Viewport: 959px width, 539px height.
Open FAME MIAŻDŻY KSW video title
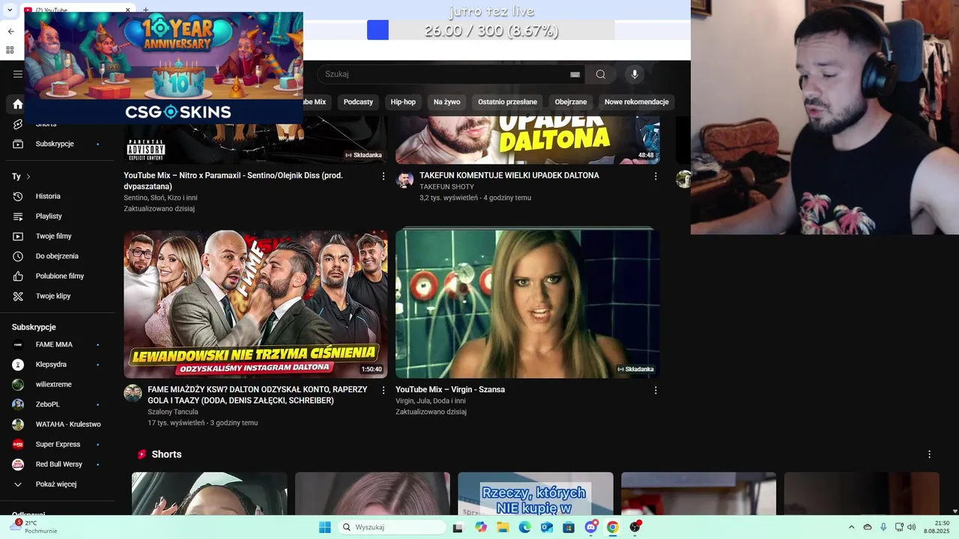click(x=257, y=395)
